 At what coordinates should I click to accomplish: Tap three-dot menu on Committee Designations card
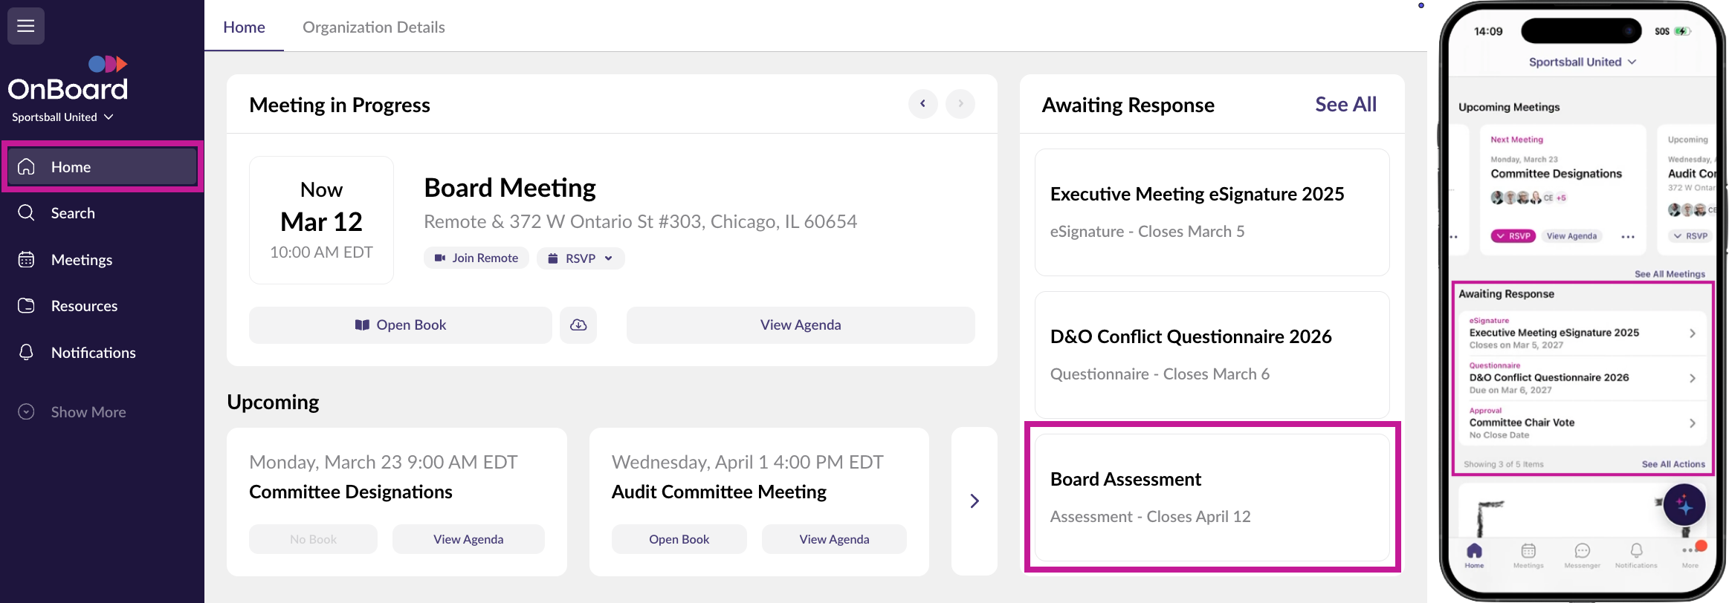pos(1628,237)
